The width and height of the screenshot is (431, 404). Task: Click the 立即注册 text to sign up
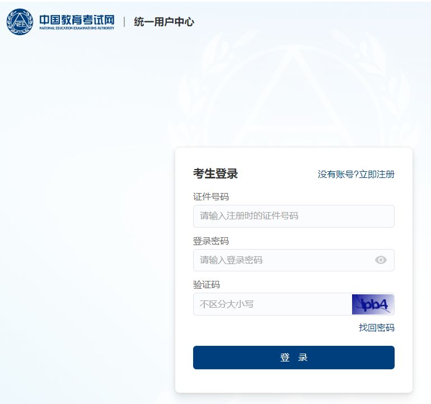[x=377, y=174]
